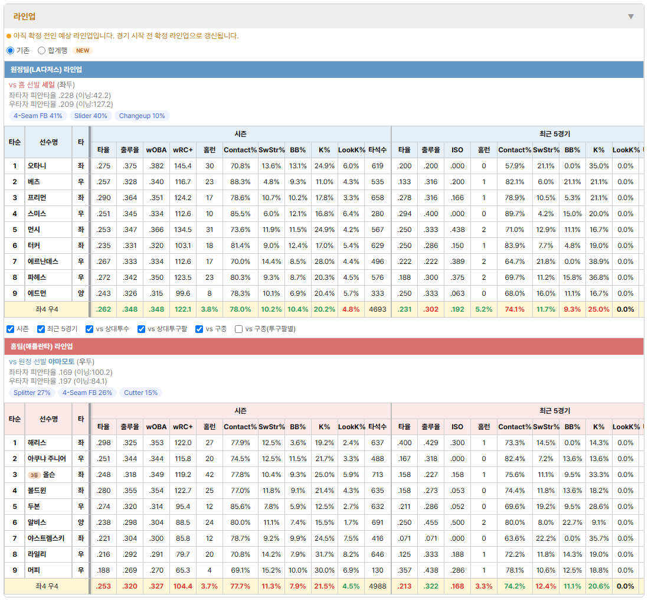Select player 야스트렘스키 in batting slot 7
This screenshot has width=648, height=601.
point(46,538)
